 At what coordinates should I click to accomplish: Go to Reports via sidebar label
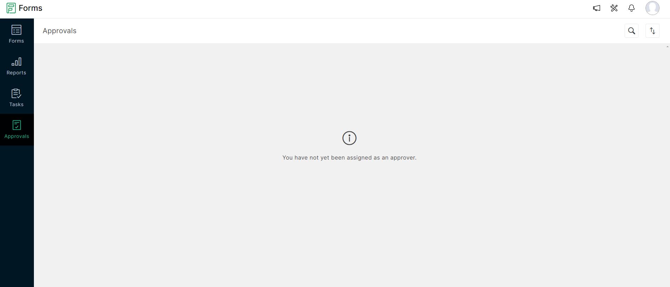pos(16,73)
